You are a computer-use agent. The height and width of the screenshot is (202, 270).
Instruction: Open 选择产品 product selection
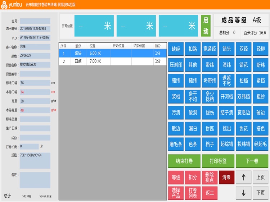[176, 193]
